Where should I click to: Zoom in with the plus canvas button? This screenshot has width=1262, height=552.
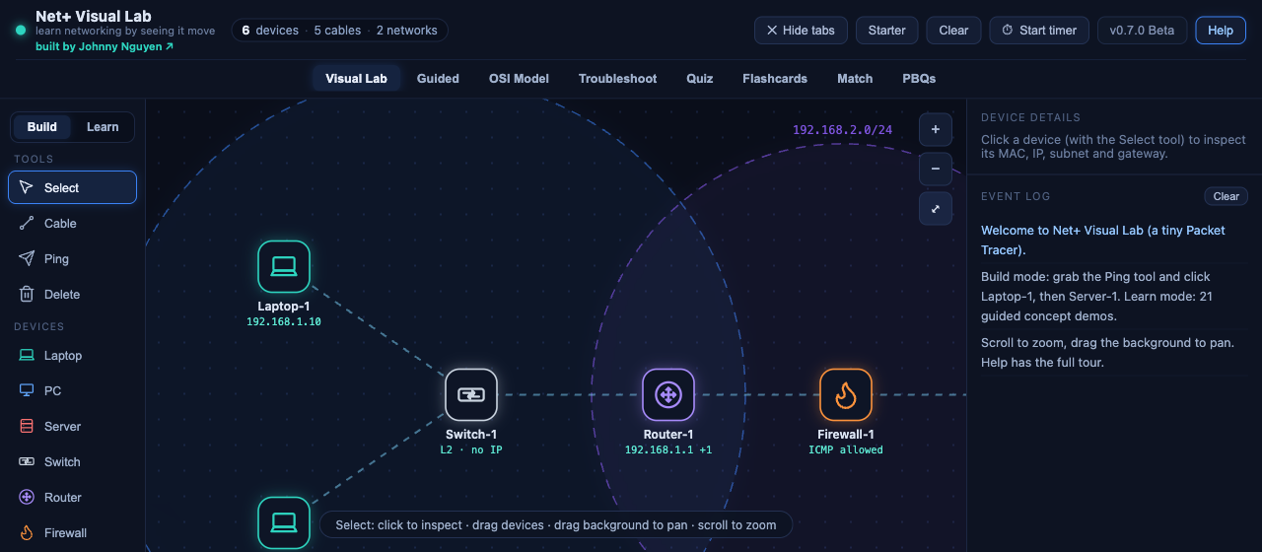click(936, 129)
